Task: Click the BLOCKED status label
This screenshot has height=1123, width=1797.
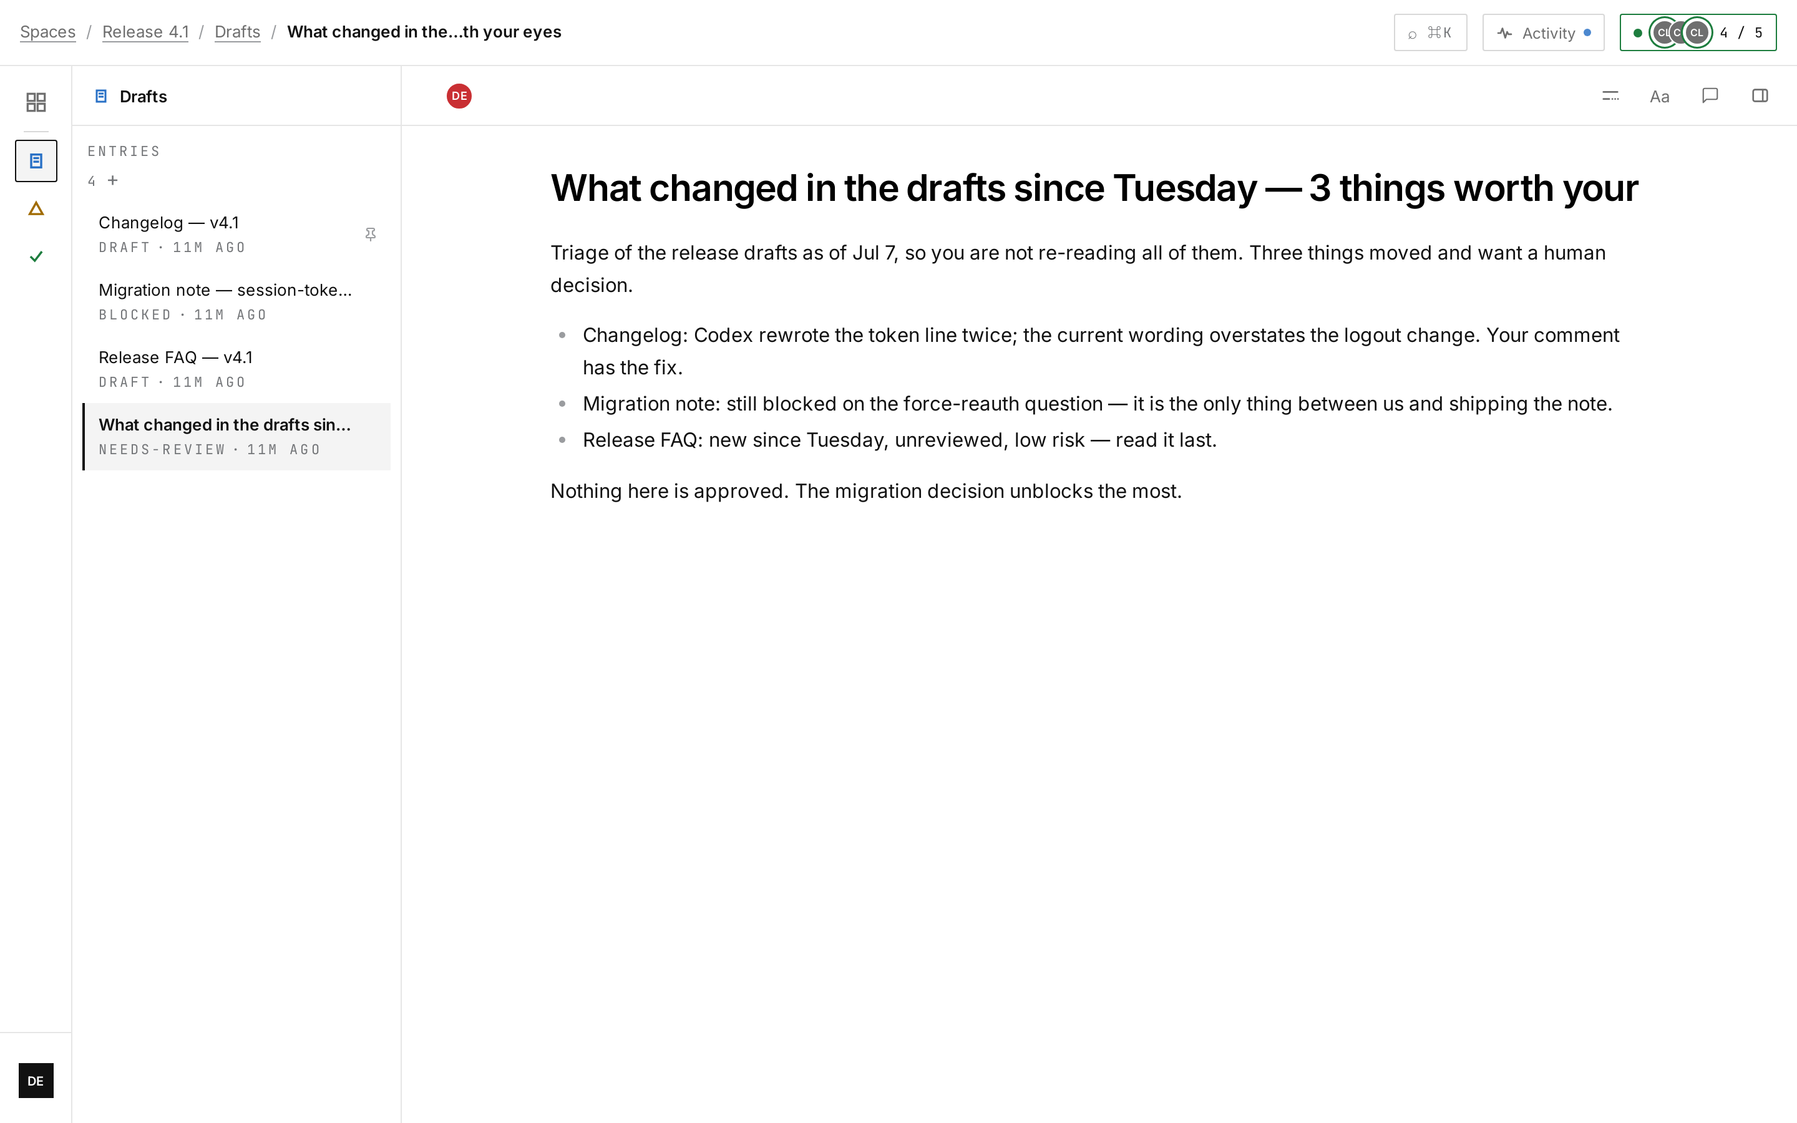Action: coord(135,315)
